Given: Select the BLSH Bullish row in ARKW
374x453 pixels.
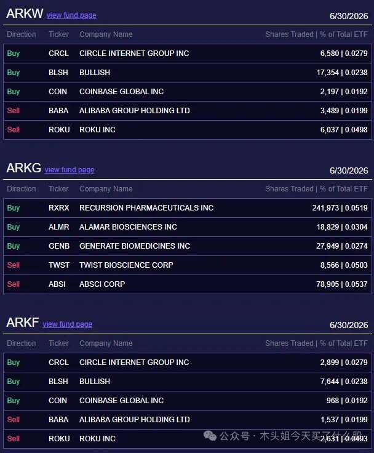Looking at the screenshot, I should 188,73.
